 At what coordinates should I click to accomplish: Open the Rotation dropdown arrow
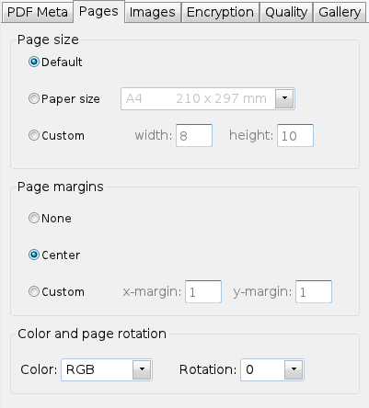tap(294, 369)
